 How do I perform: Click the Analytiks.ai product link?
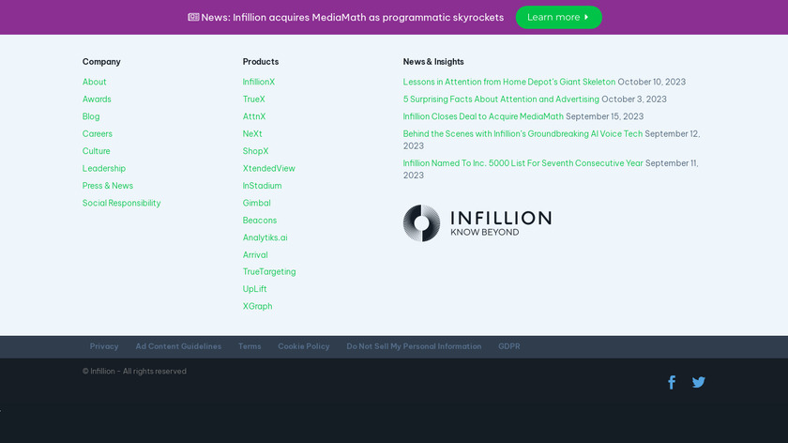(x=265, y=237)
